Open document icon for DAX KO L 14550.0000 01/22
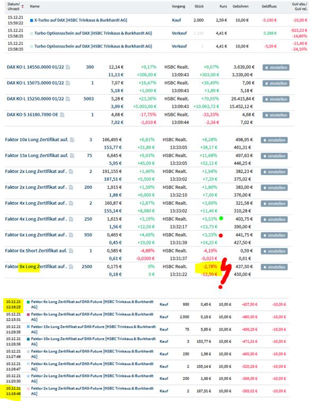311x401 pixels. coord(68,67)
